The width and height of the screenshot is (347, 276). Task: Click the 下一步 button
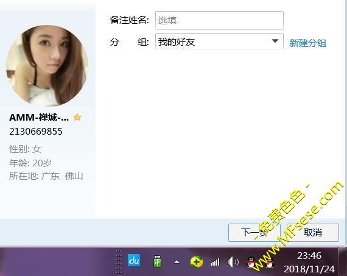tap(254, 233)
